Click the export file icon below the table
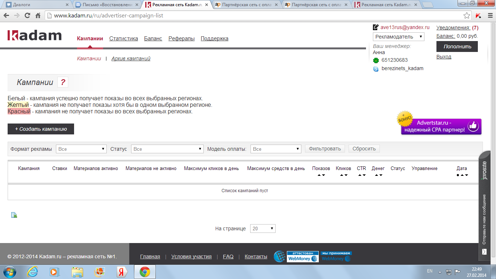 point(14,215)
